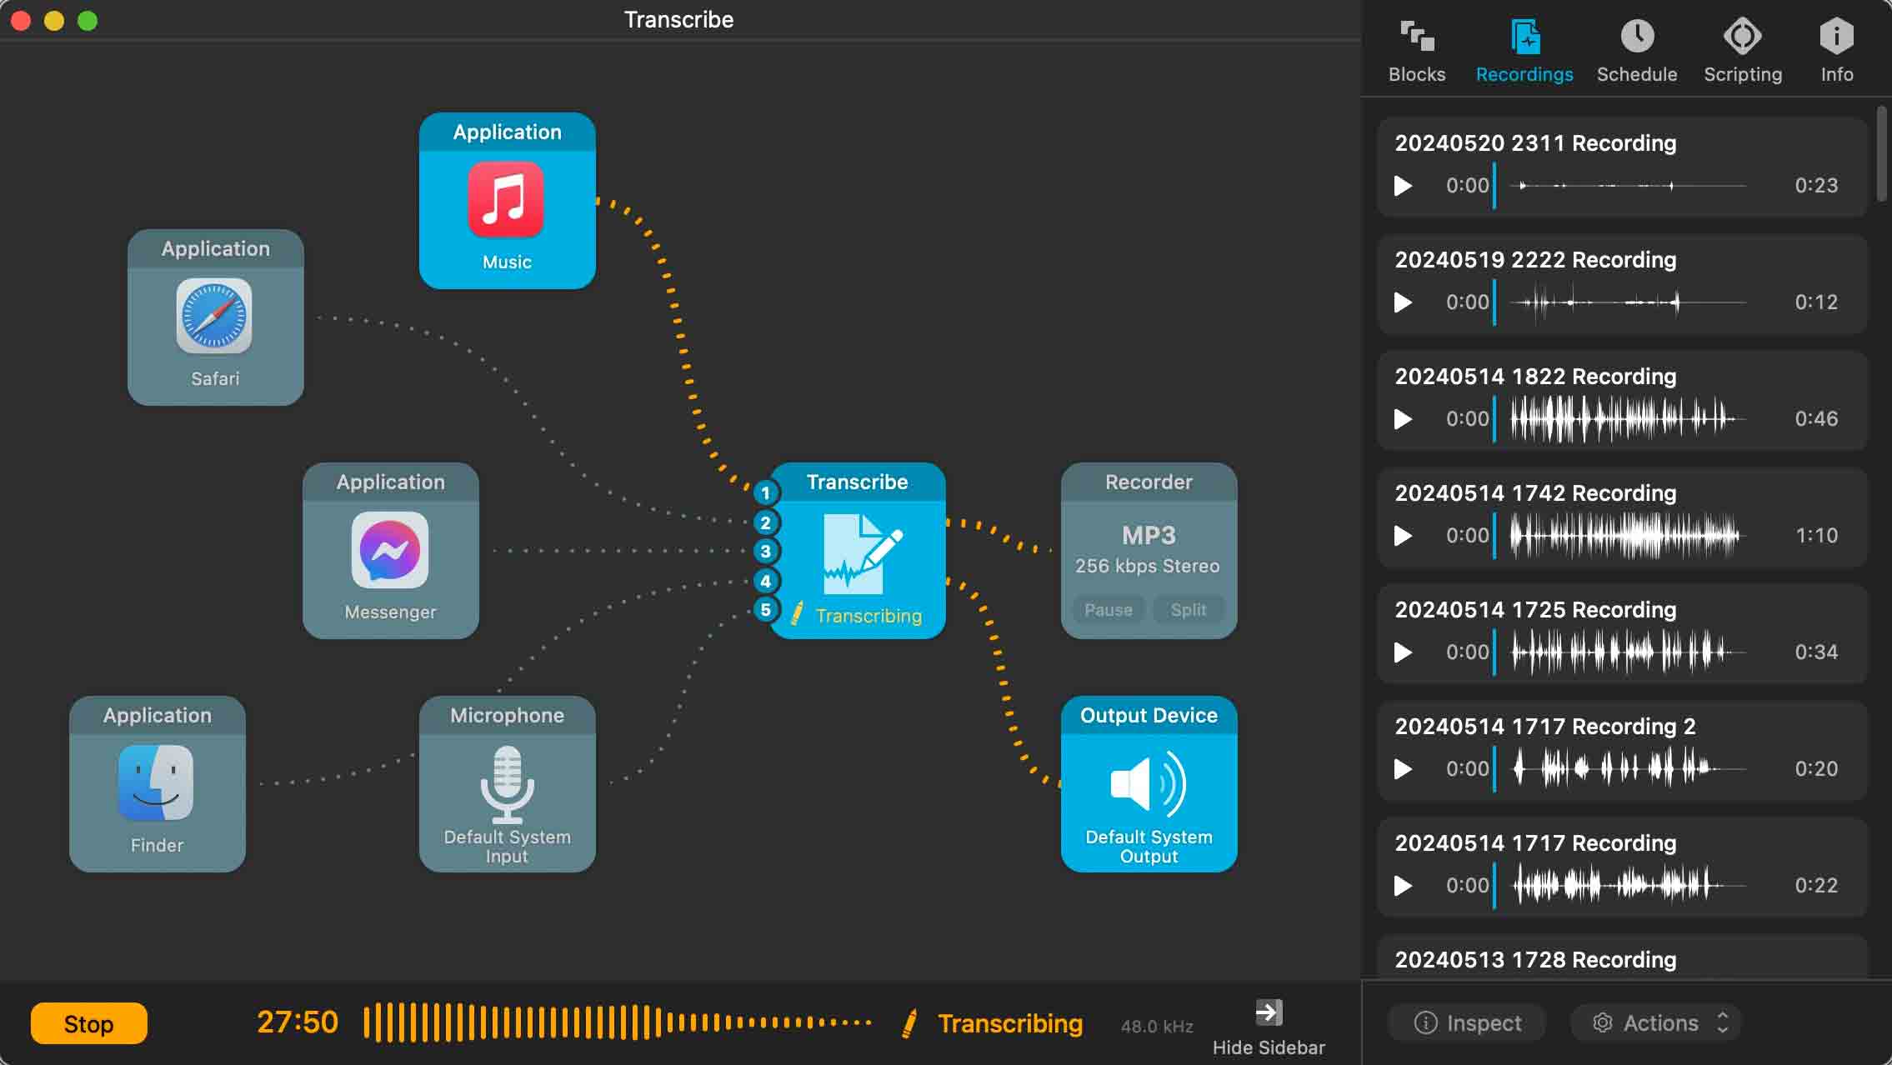
Task: Show the Info tab
Action: [1836, 51]
